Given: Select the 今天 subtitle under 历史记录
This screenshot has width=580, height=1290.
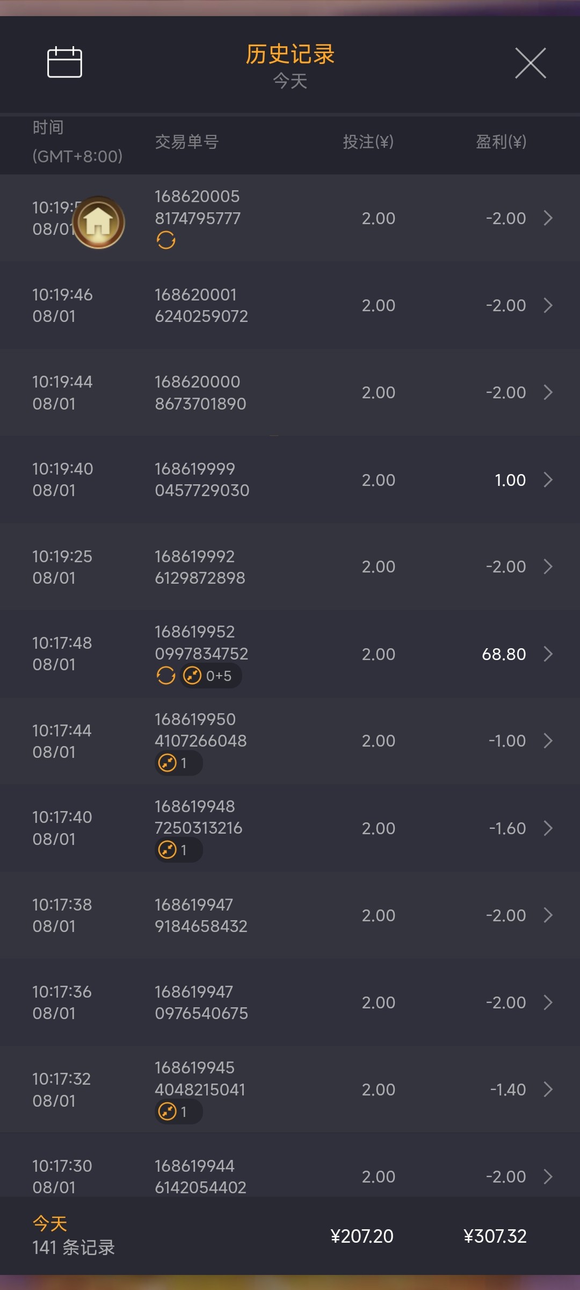Looking at the screenshot, I should [x=290, y=81].
